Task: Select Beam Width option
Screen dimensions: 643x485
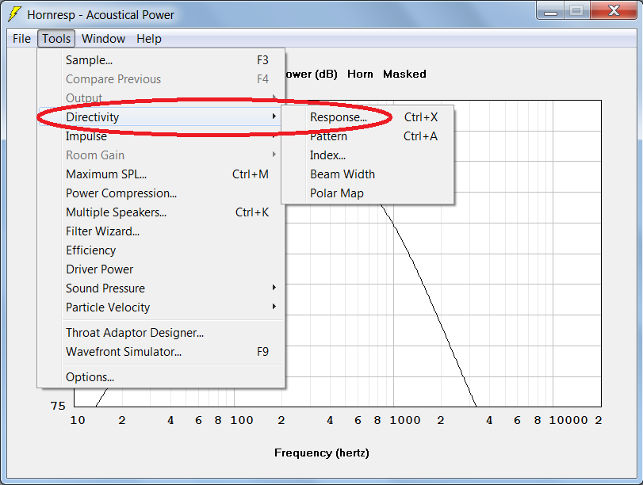Action: tap(368, 174)
